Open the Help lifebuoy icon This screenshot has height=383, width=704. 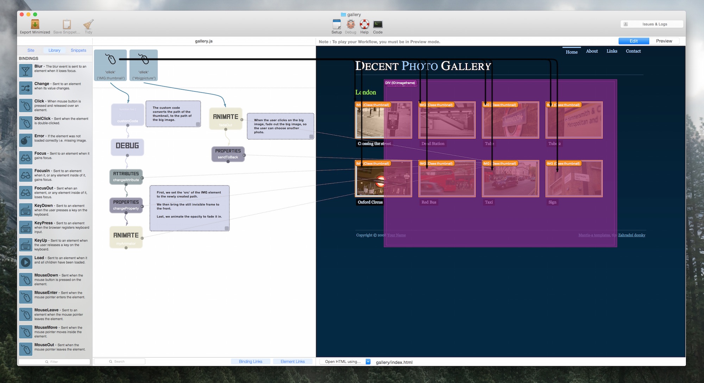point(364,24)
